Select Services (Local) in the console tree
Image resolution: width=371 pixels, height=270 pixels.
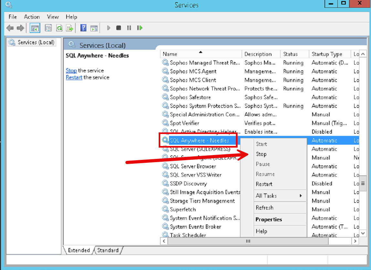point(32,42)
